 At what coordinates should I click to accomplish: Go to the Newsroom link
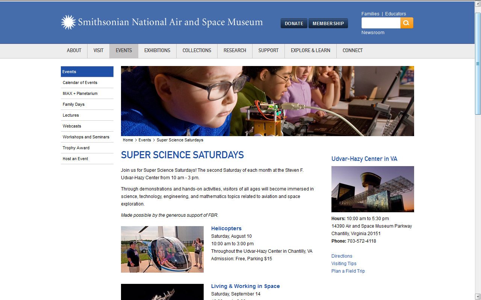click(373, 33)
